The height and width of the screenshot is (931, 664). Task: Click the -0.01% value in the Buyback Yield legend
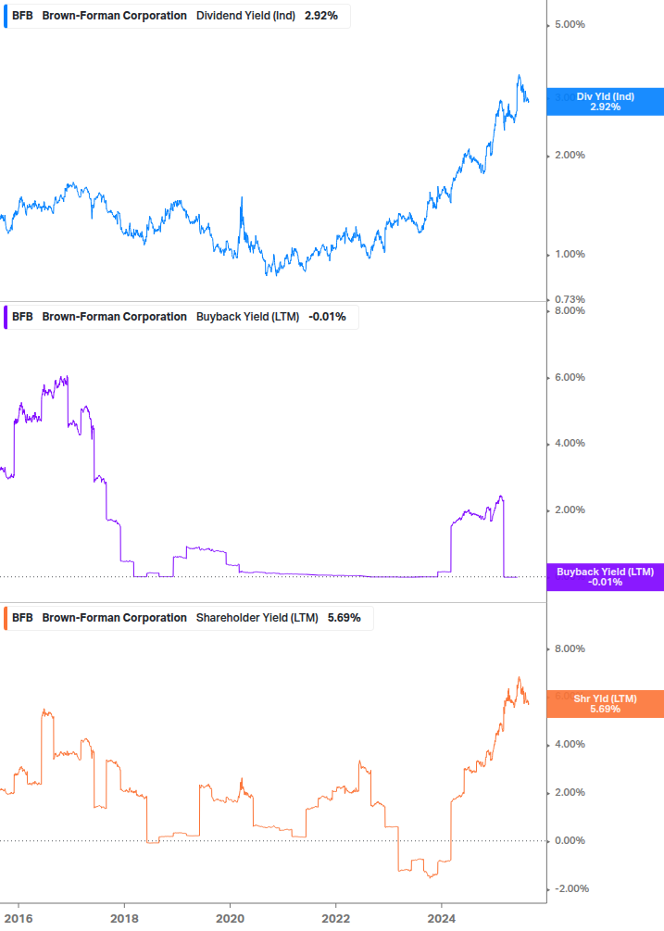(327, 317)
